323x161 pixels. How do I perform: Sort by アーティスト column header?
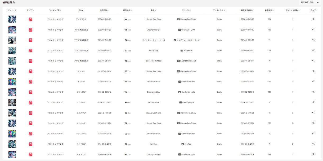pyautogui.click(x=219, y=10)
